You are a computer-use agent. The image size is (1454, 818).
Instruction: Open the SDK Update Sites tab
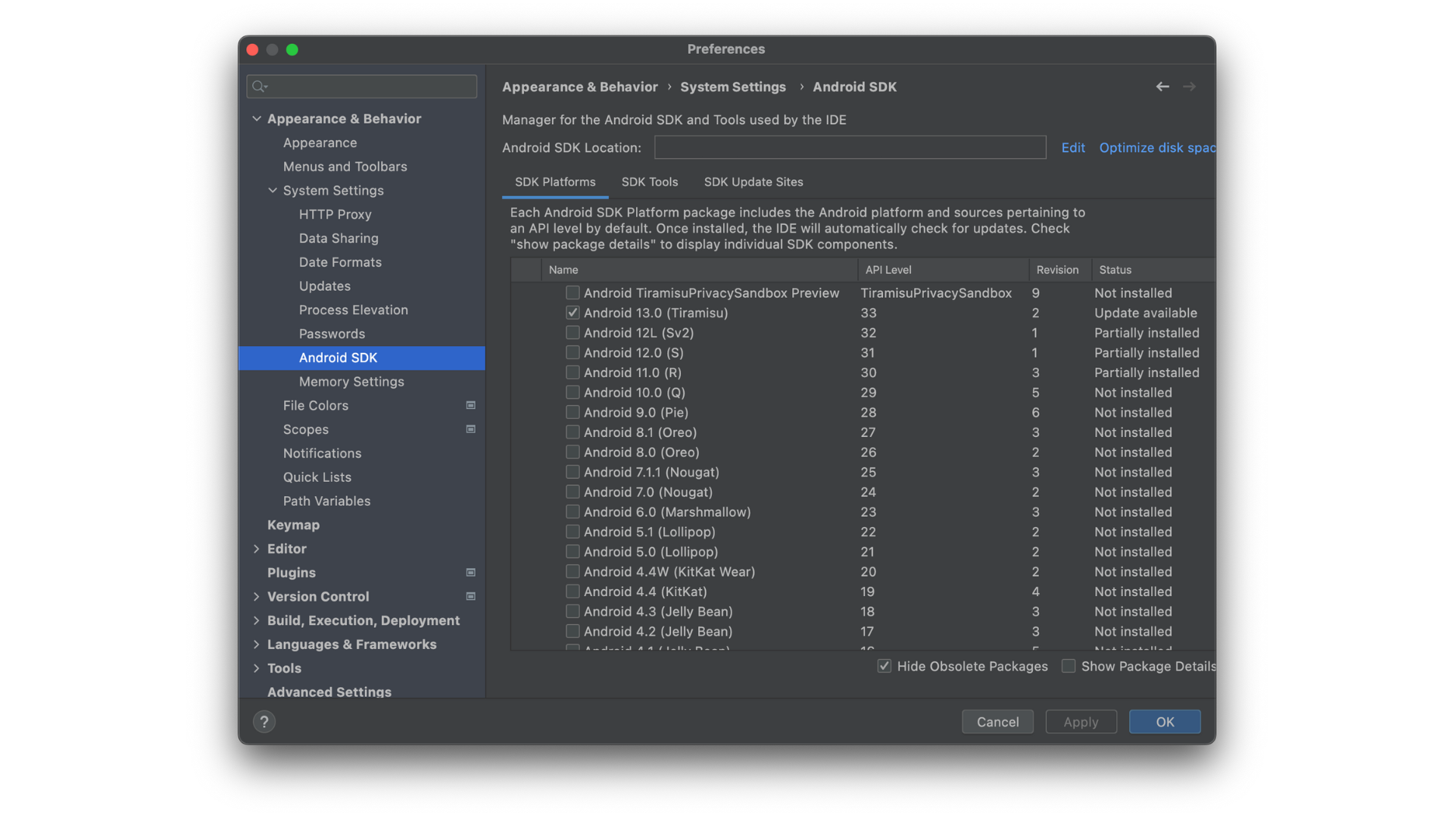[753, 182]
